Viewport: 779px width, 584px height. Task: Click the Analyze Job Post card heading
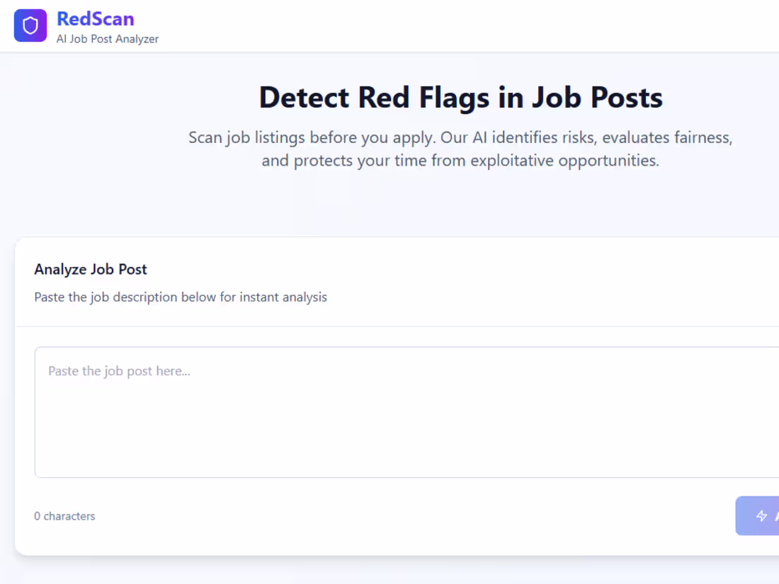click(91, 269)
